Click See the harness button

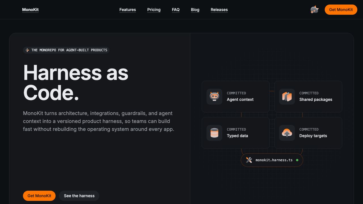pos(79,196)
